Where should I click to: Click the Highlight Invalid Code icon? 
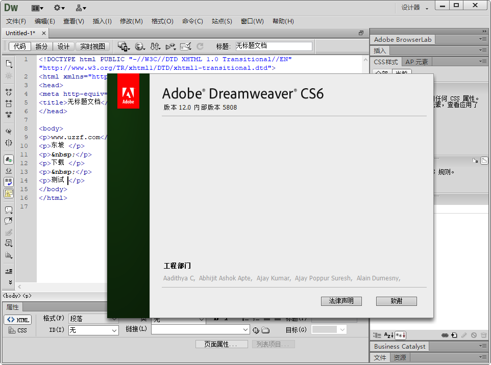[x=9, y=170]
